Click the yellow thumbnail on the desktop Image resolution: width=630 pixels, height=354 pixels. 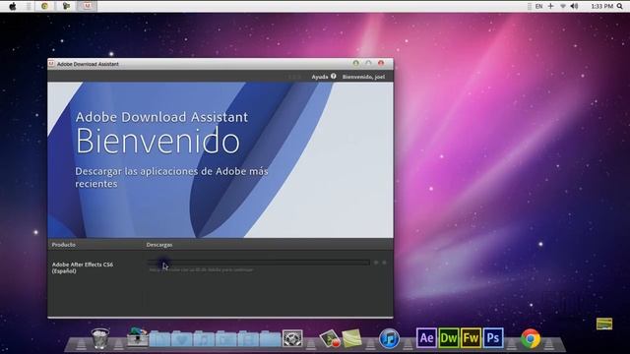pos(604,324)
